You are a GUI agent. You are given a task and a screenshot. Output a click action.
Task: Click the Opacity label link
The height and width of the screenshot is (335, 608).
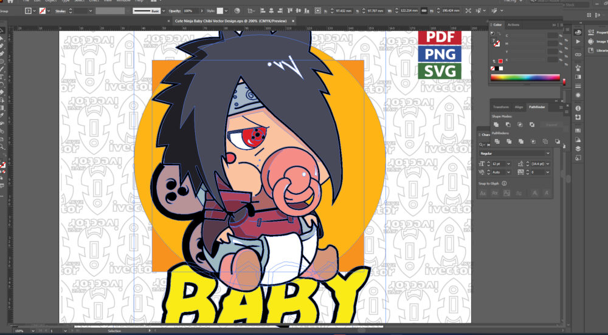(x=175, y=11)
